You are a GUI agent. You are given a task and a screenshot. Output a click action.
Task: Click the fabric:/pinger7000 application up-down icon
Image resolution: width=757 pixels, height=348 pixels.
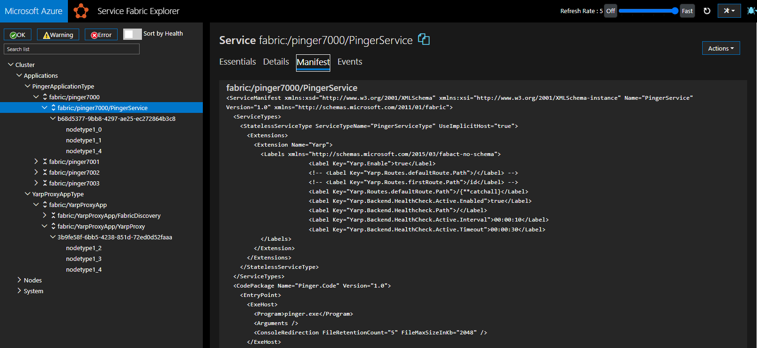45,97
